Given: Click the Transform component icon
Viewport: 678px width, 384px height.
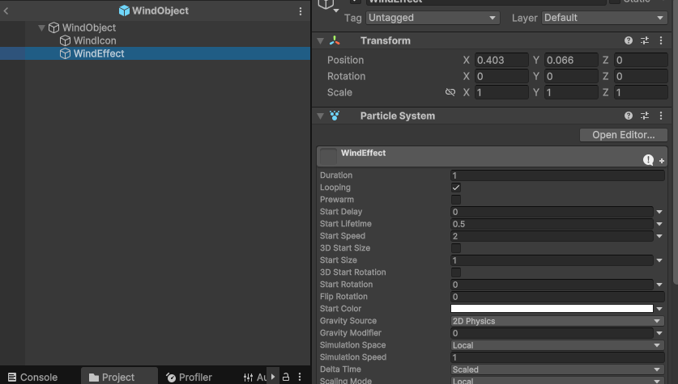Looking at the screenshot, I should (x=335, y=40).
